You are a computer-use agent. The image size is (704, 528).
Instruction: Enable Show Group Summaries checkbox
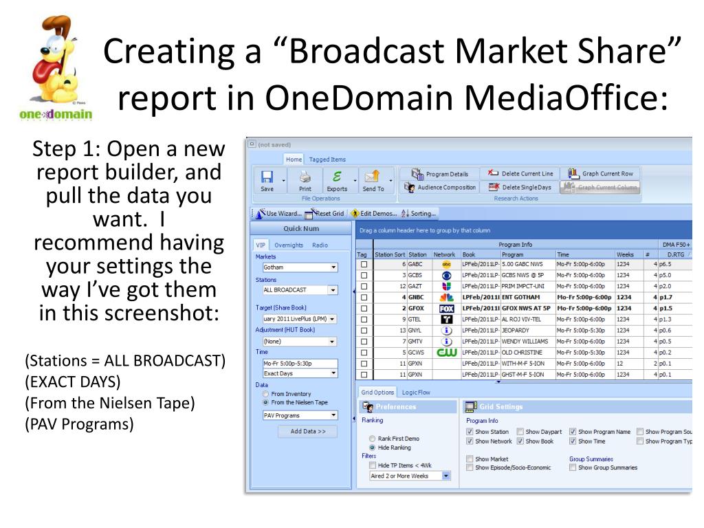point(573,467)
